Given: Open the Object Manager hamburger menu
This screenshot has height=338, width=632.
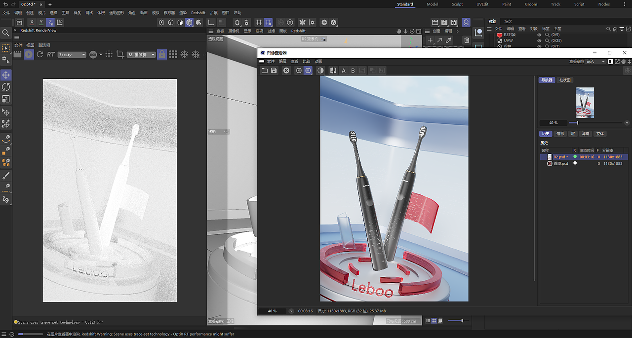Looking at the screenshot, I should (490, 29).
